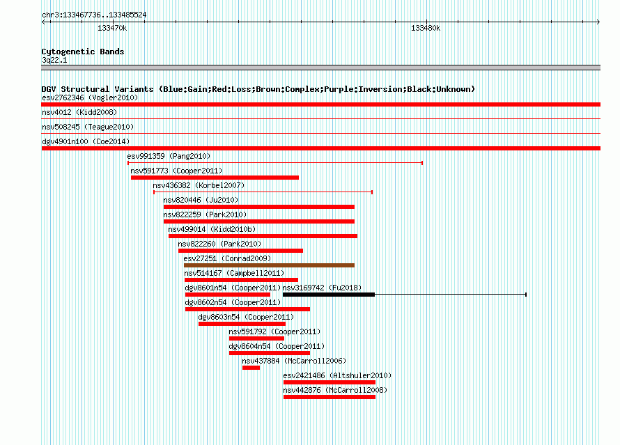Click the thin line of nsv3169742 (Fu2018)
The height and width of the screenshot is (445, 620).
click(450, 295)
